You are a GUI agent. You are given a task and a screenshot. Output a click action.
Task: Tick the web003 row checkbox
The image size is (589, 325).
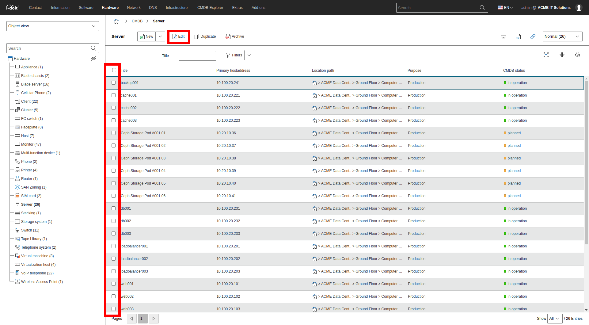[x=114, y=309]
